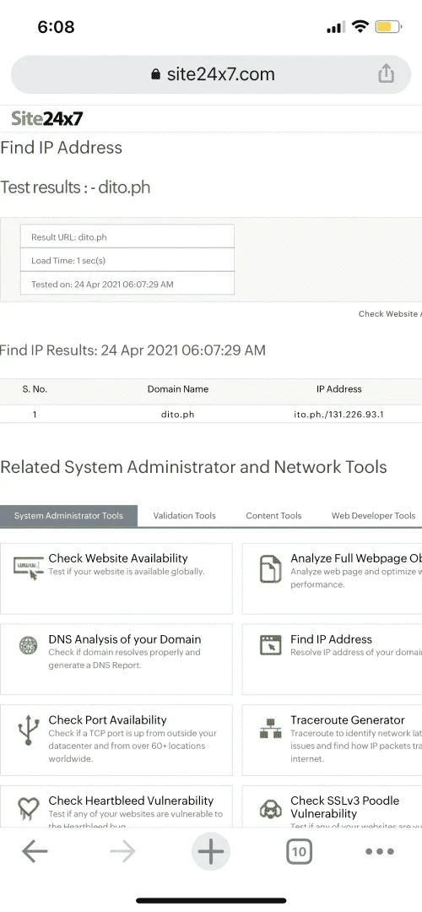Switch to the Web Developer Tools tab
The image size is (422, 912).
pyautogui.click(x=374, y=516)
